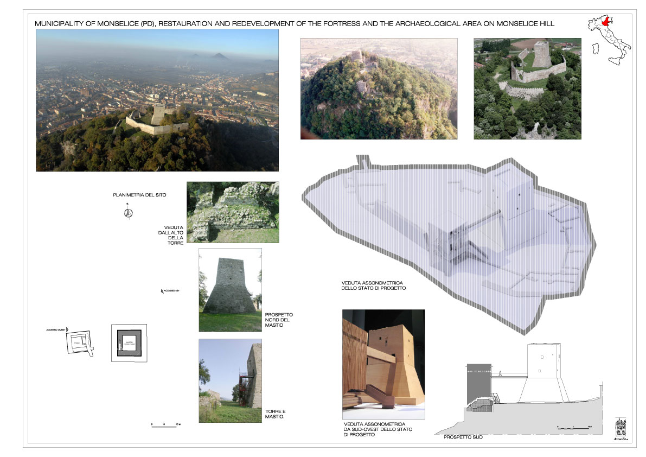Select the ruins photo beside VEDUTA DALL'ALTO label
This screenshot has height=457, width=646.
pos(233,212)
